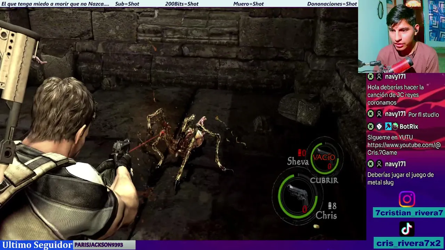Viewport: 445px width, 250px height.
Task: Click the "Dononaciones=Shot" banner text
Action: tap(332, 4)
